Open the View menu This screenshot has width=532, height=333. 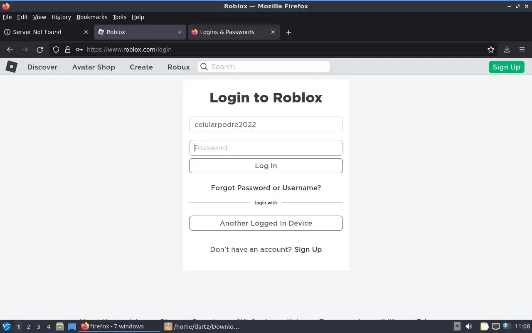tap(39, 17)
